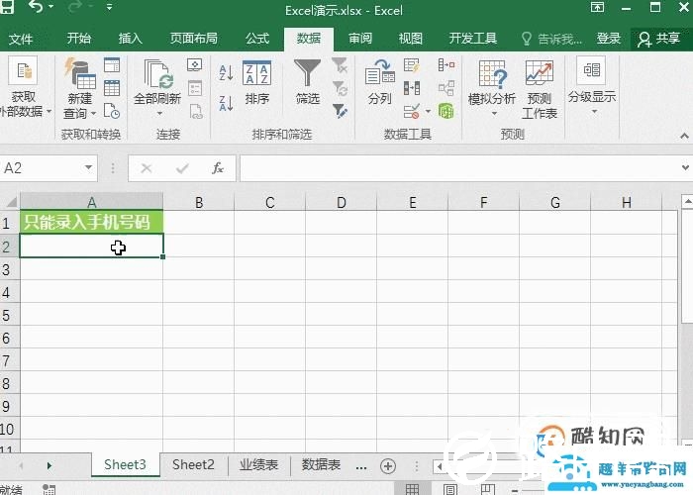Click the Select All corner triangle

pyautogui.click(x=11, y=202)
